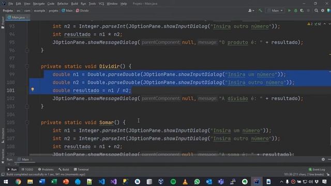Viewport: 331px width, 186px height.
Task: Click tool window quick-access icon in status bar corner
Action: click(3, 175)
